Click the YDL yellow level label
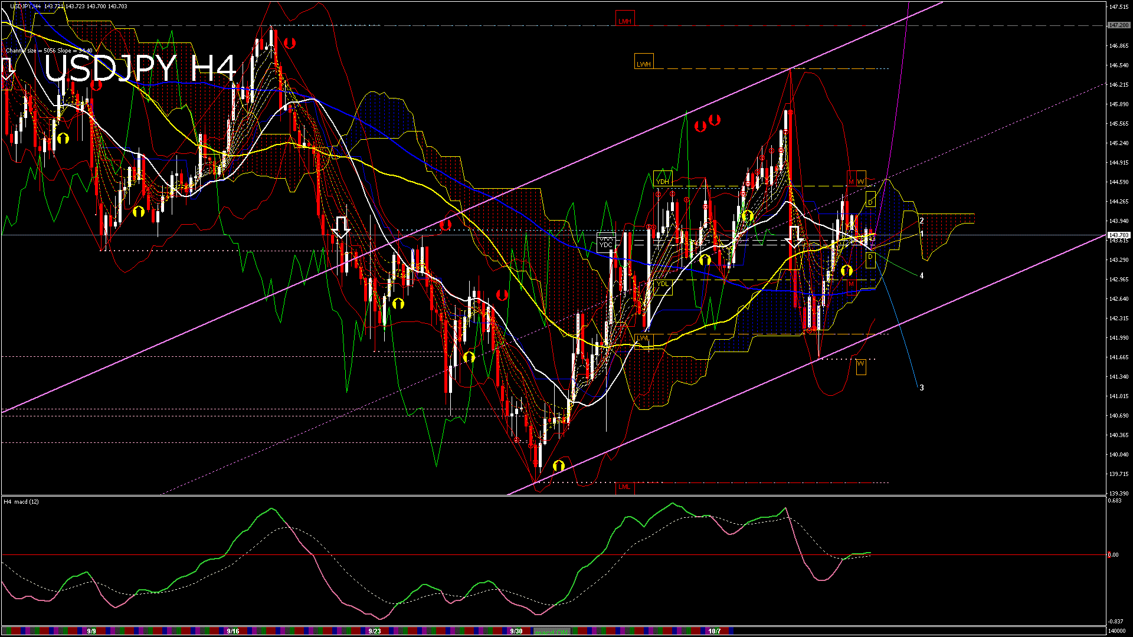Image resolution: width=1133 pixels, height=637 pixels. [x=662, y=284]
